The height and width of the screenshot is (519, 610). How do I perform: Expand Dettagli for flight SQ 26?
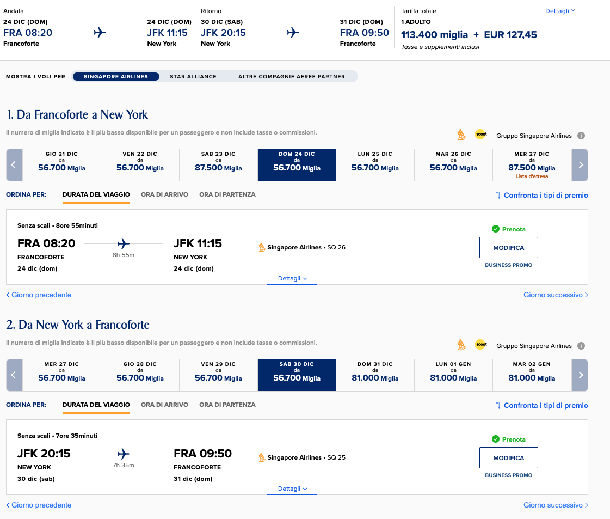pyautogui.click(x=292, y=278)
